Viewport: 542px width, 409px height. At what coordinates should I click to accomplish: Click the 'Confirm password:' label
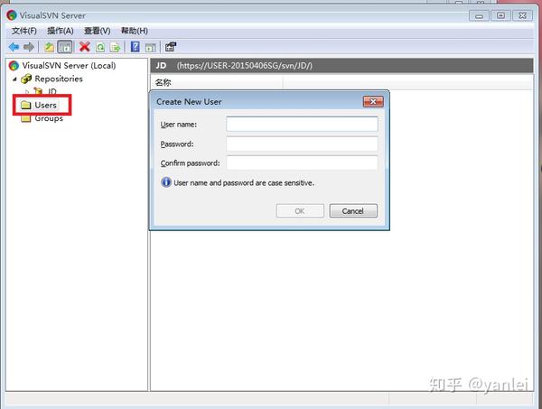(190, 163)
